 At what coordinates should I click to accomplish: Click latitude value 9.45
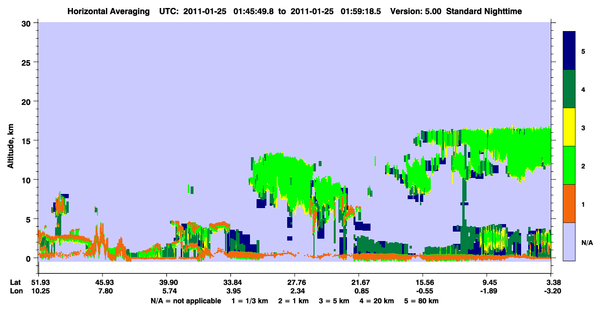point(489,282)
